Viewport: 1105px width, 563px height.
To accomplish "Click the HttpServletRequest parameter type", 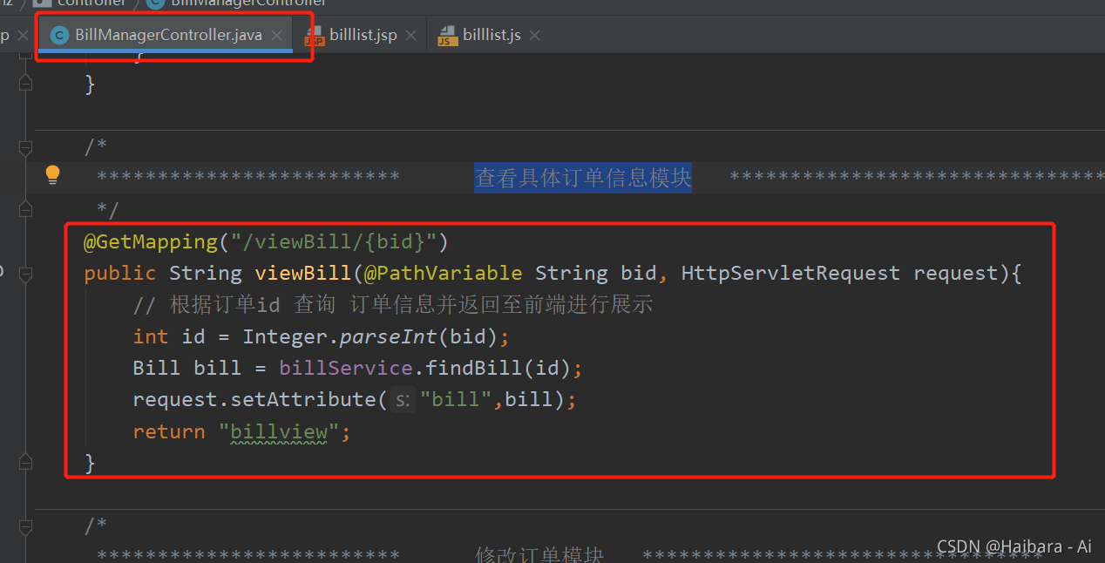I will (x=790, y=274).
